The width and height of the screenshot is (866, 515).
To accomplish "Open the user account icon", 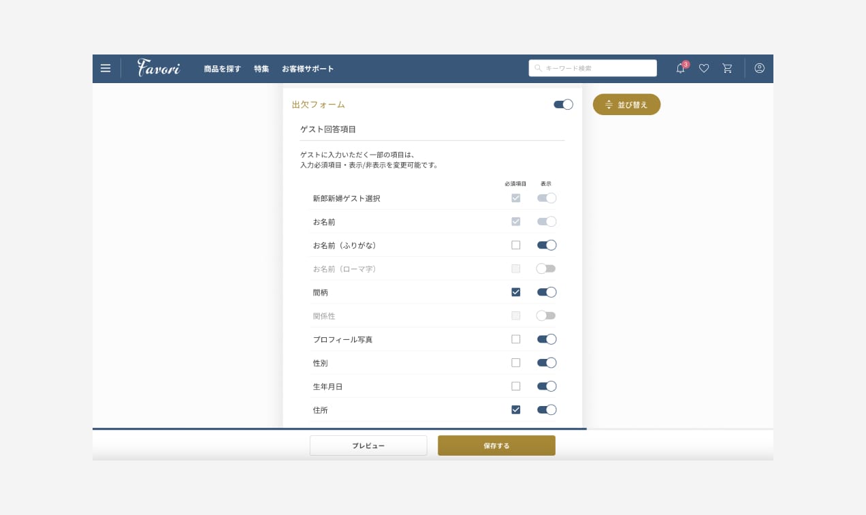I will click(760, 68).
